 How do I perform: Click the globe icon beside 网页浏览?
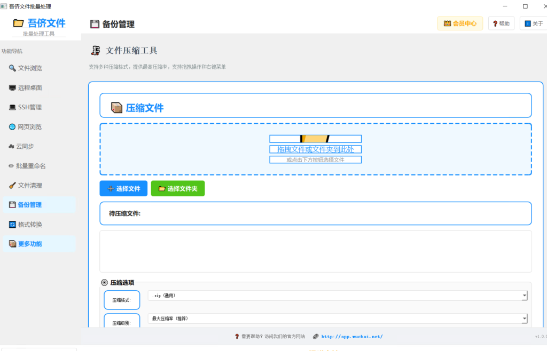(12, 127)
